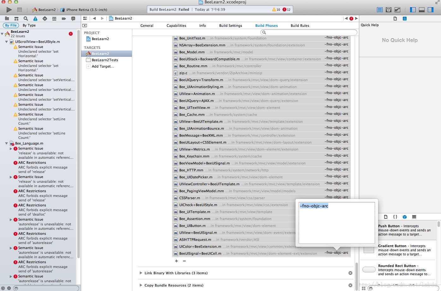Open the search navigator magnifier icon
The height and width of the screenshot is (291, 441).
pos(26,19)
